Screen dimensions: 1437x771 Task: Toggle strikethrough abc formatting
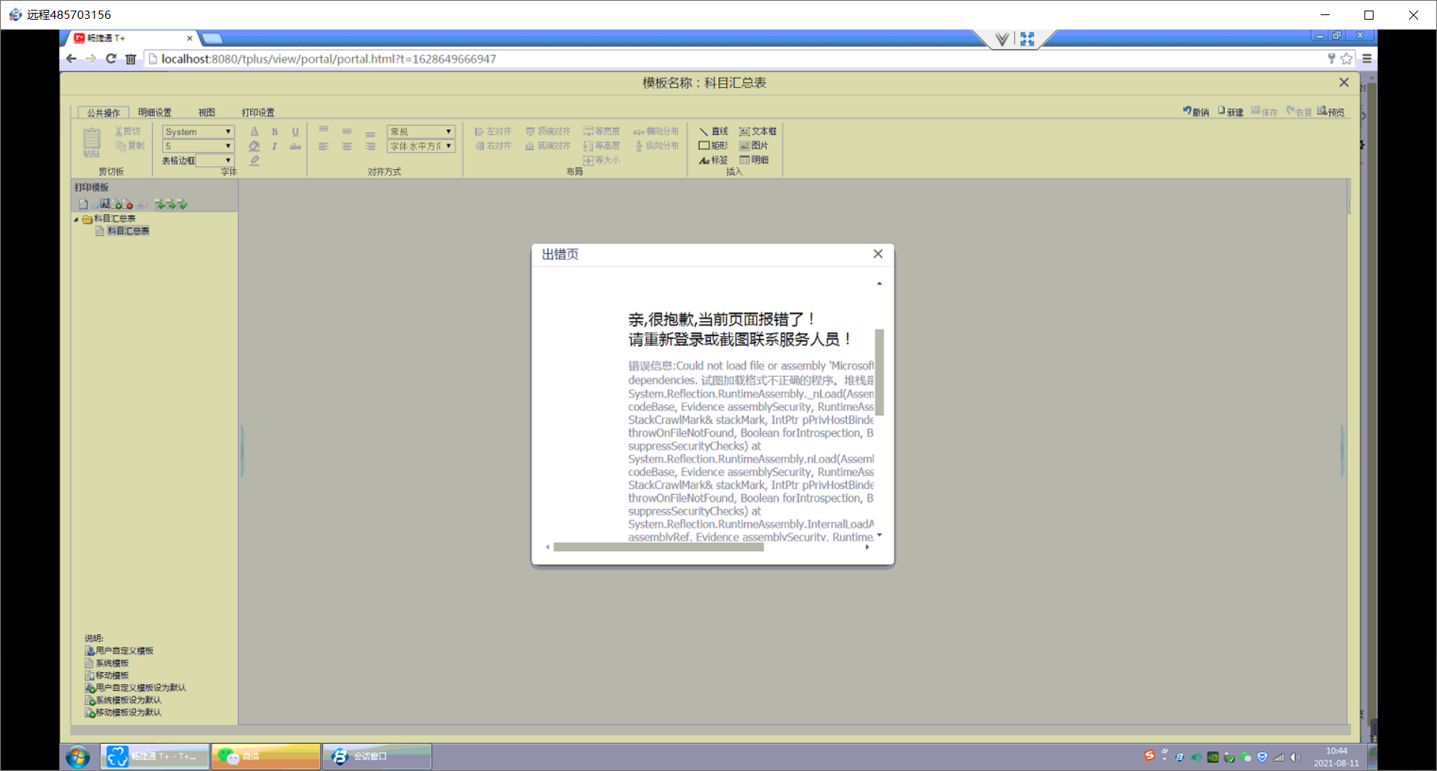point(295,146)
